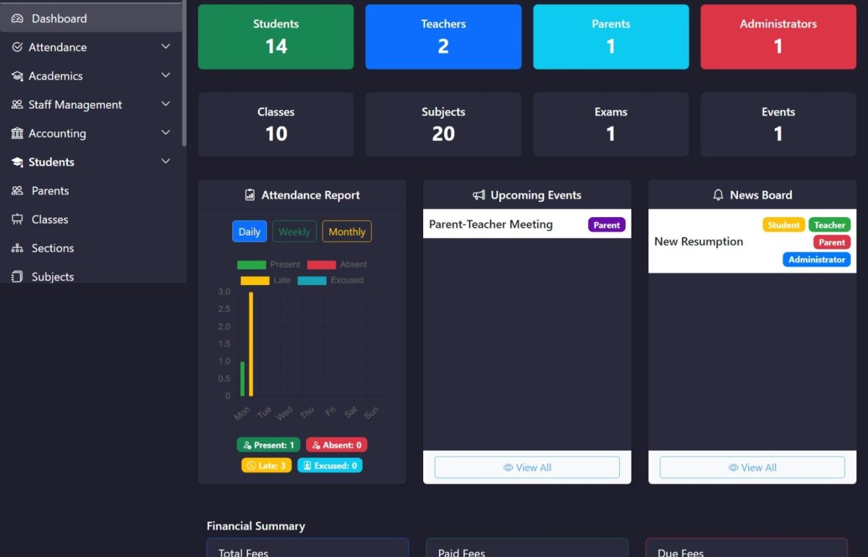
Task: Click the Subjects journal icon in sidebar
Action: 17,277
